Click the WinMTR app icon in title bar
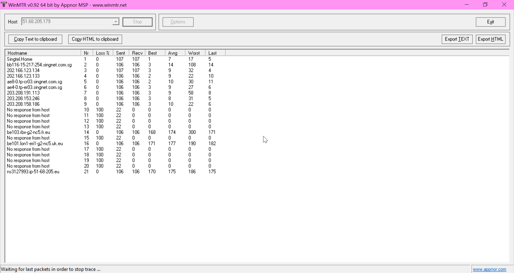Viewport: 514px width, 273px height. pos(4,5)
